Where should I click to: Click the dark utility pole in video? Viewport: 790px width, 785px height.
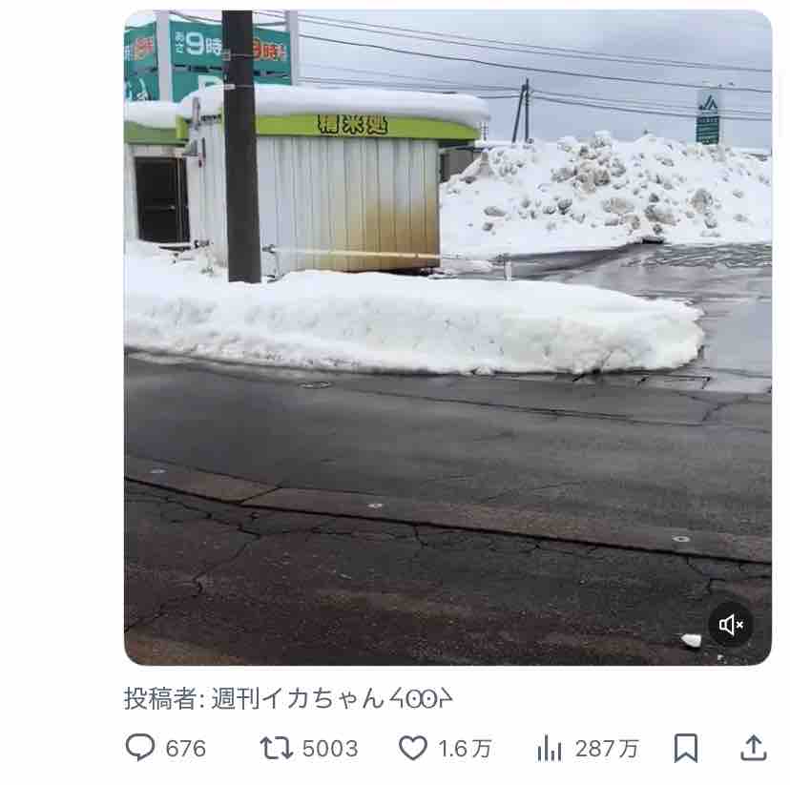pos(240,146)
